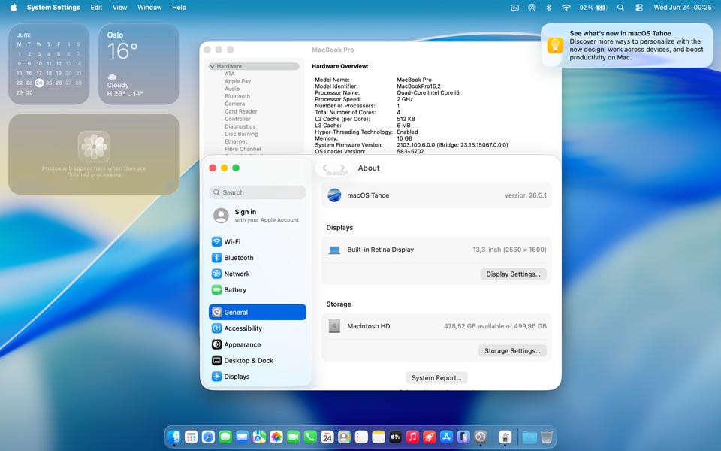The image size is (721, 451).
Task: Open Calendar app in the Dock
Action: tap(327, 437)
